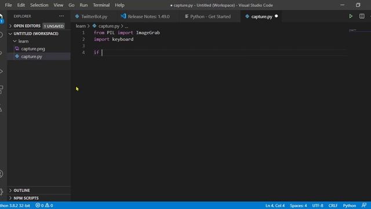Open the File menu
371x209 pixels.
click(9, 5)
